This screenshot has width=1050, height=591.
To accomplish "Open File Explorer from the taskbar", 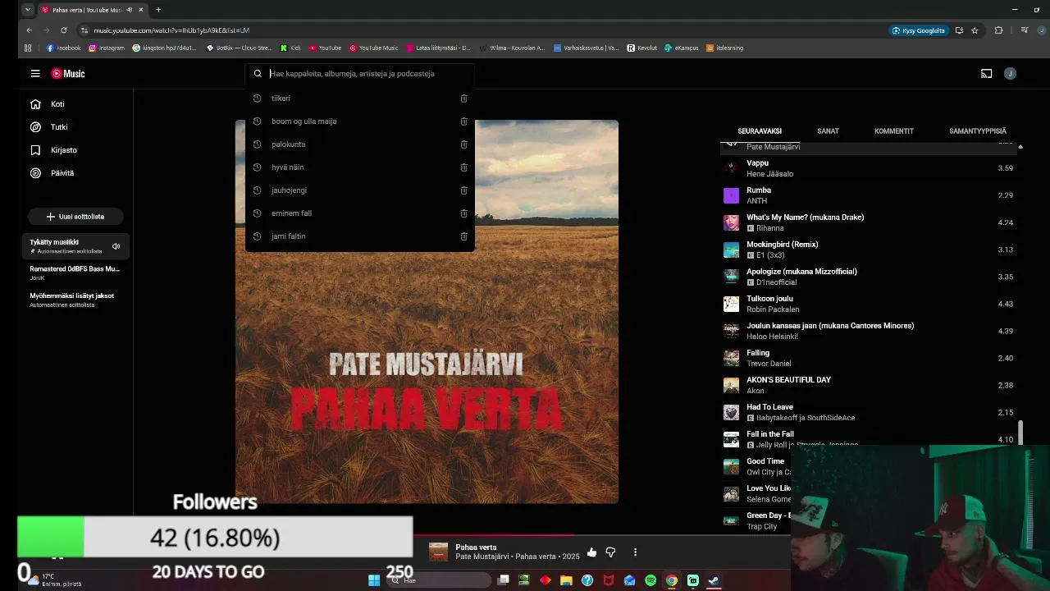I will pos(566,580).
